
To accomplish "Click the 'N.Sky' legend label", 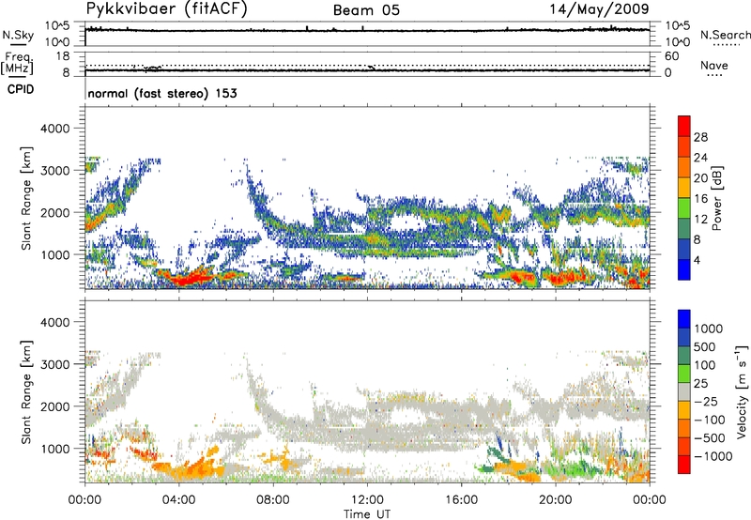I will [x=18, y=35].
